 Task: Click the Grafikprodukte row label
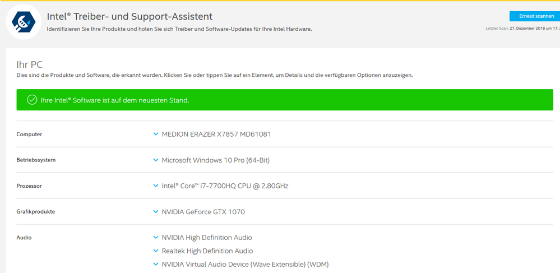[x=36, y=211]
